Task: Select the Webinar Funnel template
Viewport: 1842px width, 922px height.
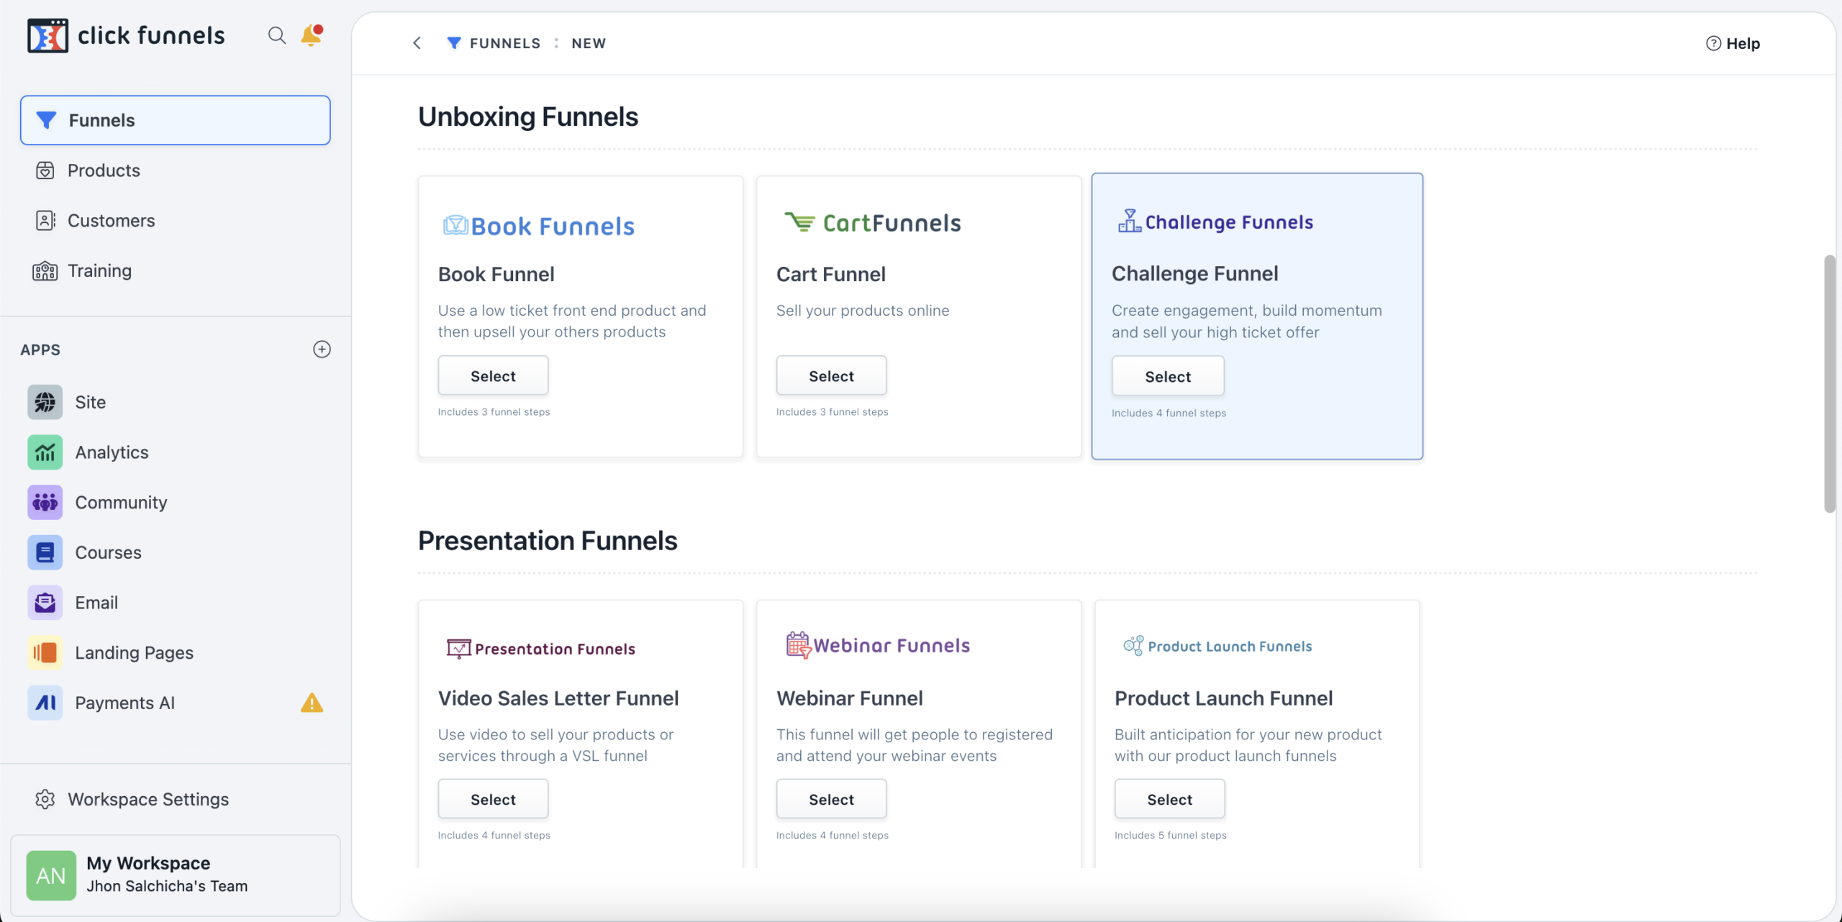Action: point(831,799)
